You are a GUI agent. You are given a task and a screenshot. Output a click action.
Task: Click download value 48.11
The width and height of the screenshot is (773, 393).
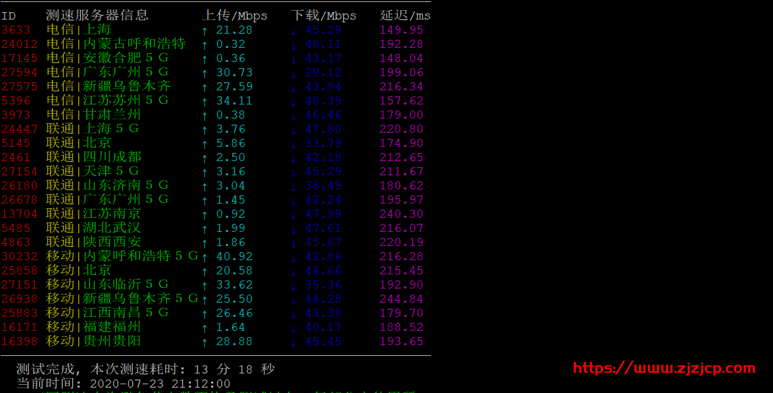[x=323, y=44]
